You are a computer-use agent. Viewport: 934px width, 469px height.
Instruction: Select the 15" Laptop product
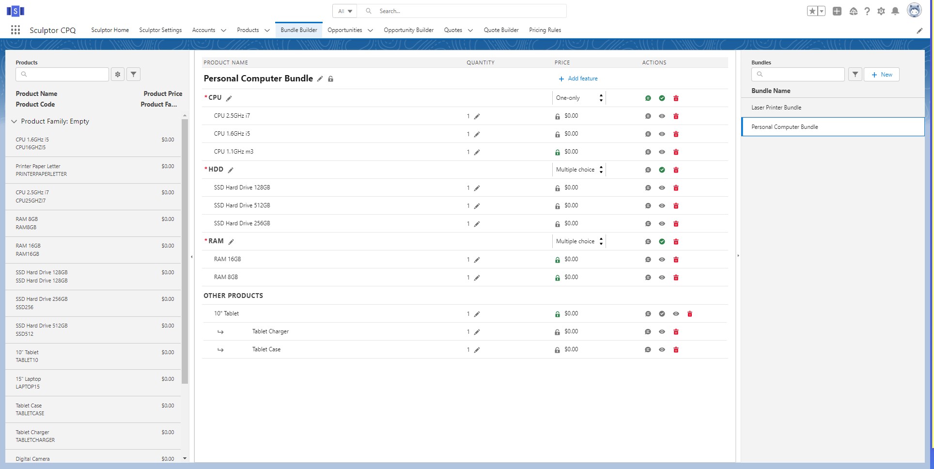[x=93, y=383]
